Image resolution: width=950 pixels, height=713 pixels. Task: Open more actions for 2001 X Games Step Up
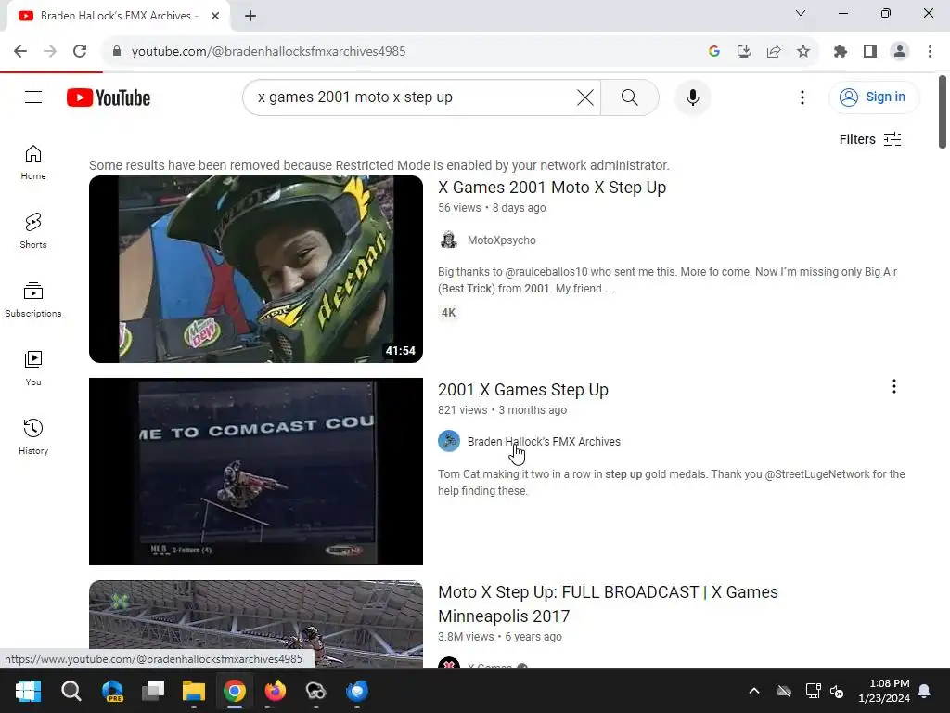(x=893, y=386)
